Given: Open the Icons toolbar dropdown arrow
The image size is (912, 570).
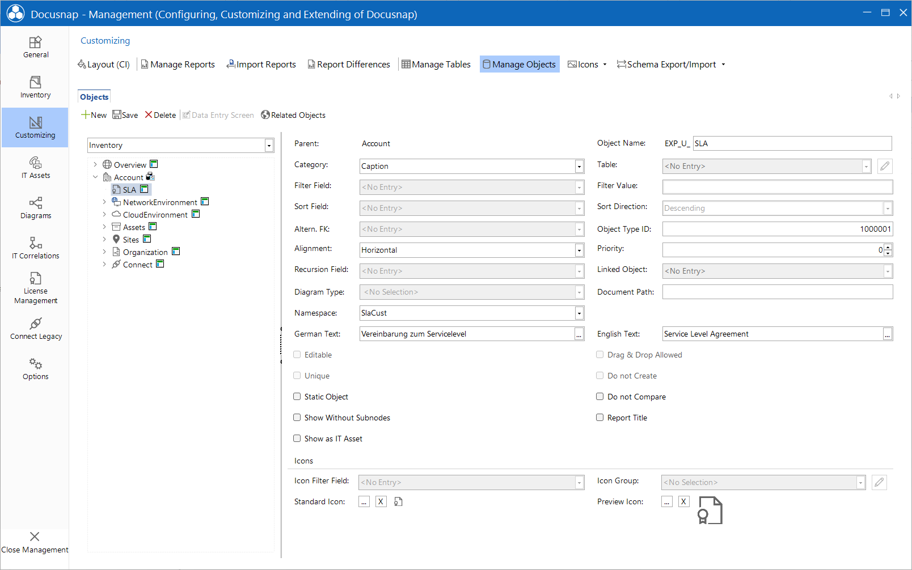Looking at the screenshot, I should [x=605, y=65].
